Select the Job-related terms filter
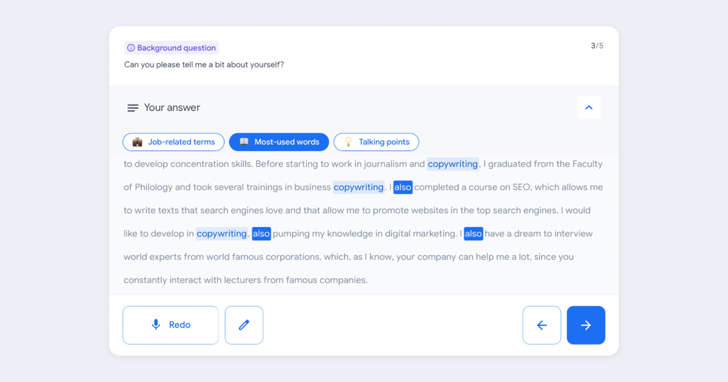Image resolution: width=728 pixels, height=382 pixels. pyautogui.click(x=173, y=142)
